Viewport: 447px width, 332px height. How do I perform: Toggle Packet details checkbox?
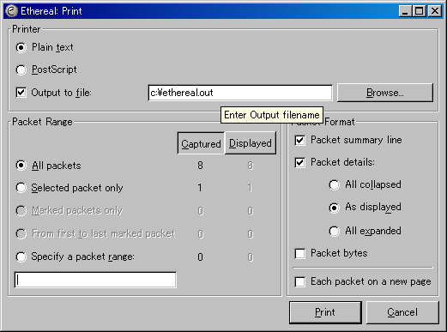coord(299,162)
